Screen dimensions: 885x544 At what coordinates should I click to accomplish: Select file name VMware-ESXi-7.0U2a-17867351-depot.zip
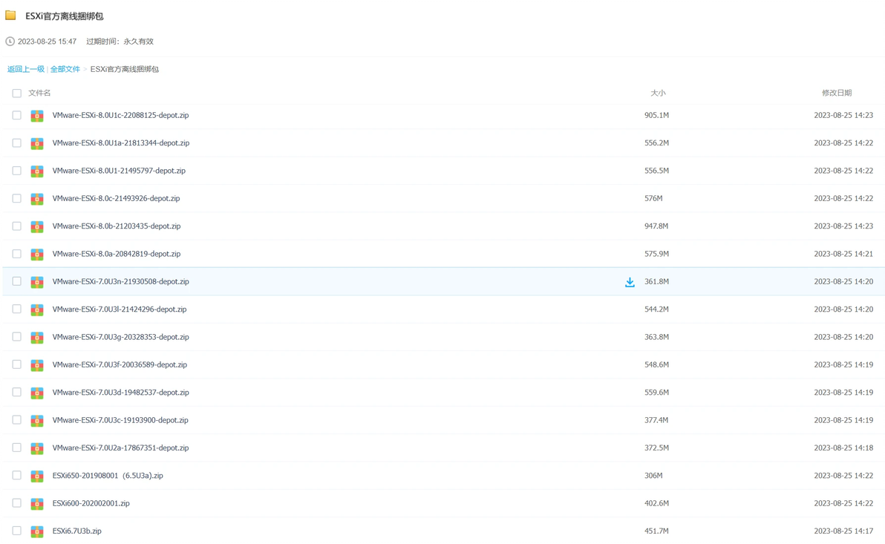pyautogui.click(x=121, y=448)
